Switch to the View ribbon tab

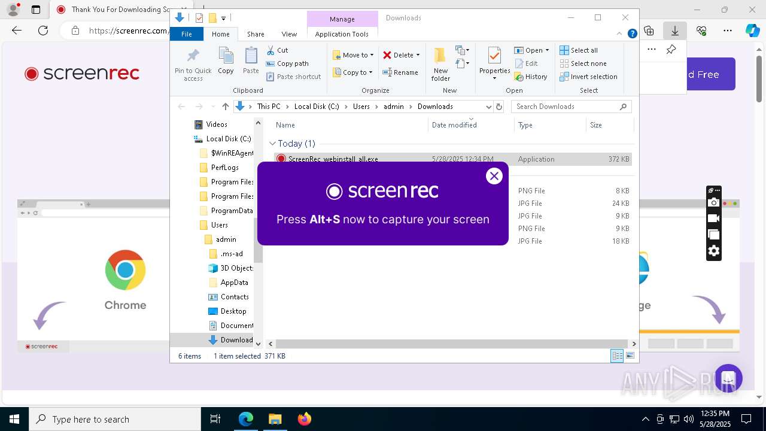pyautogui.click(x=289, y=34)
